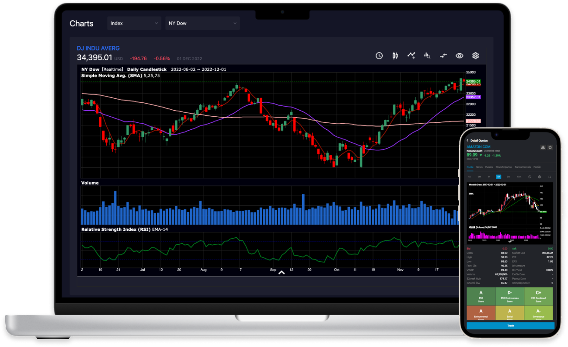This screenshot has height=347, width=568.
Task: Tap the blue Trade button on phone
Action: (x=511, y=326)
